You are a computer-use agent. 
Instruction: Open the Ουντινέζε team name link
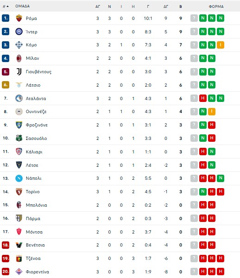[x=36, y=112]
